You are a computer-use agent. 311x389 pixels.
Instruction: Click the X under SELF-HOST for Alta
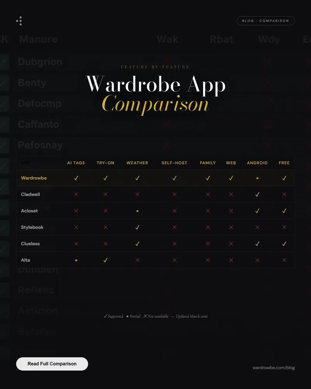point(175,260)
